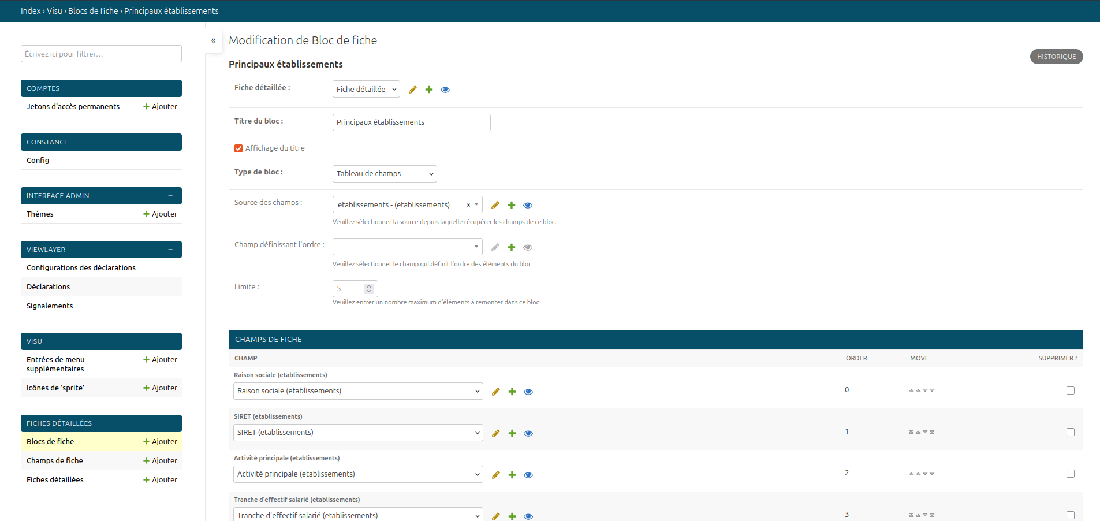Edit the SIRET field with the pencil icon
This screenshot has height=521, width=1100.
click(x=496, y=433)
